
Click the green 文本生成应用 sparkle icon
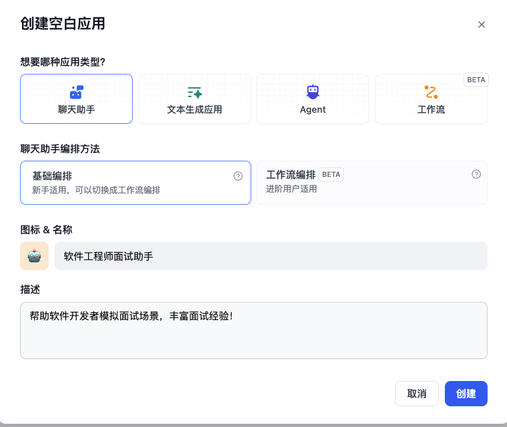pyautogui.click(x=194, y=92)
